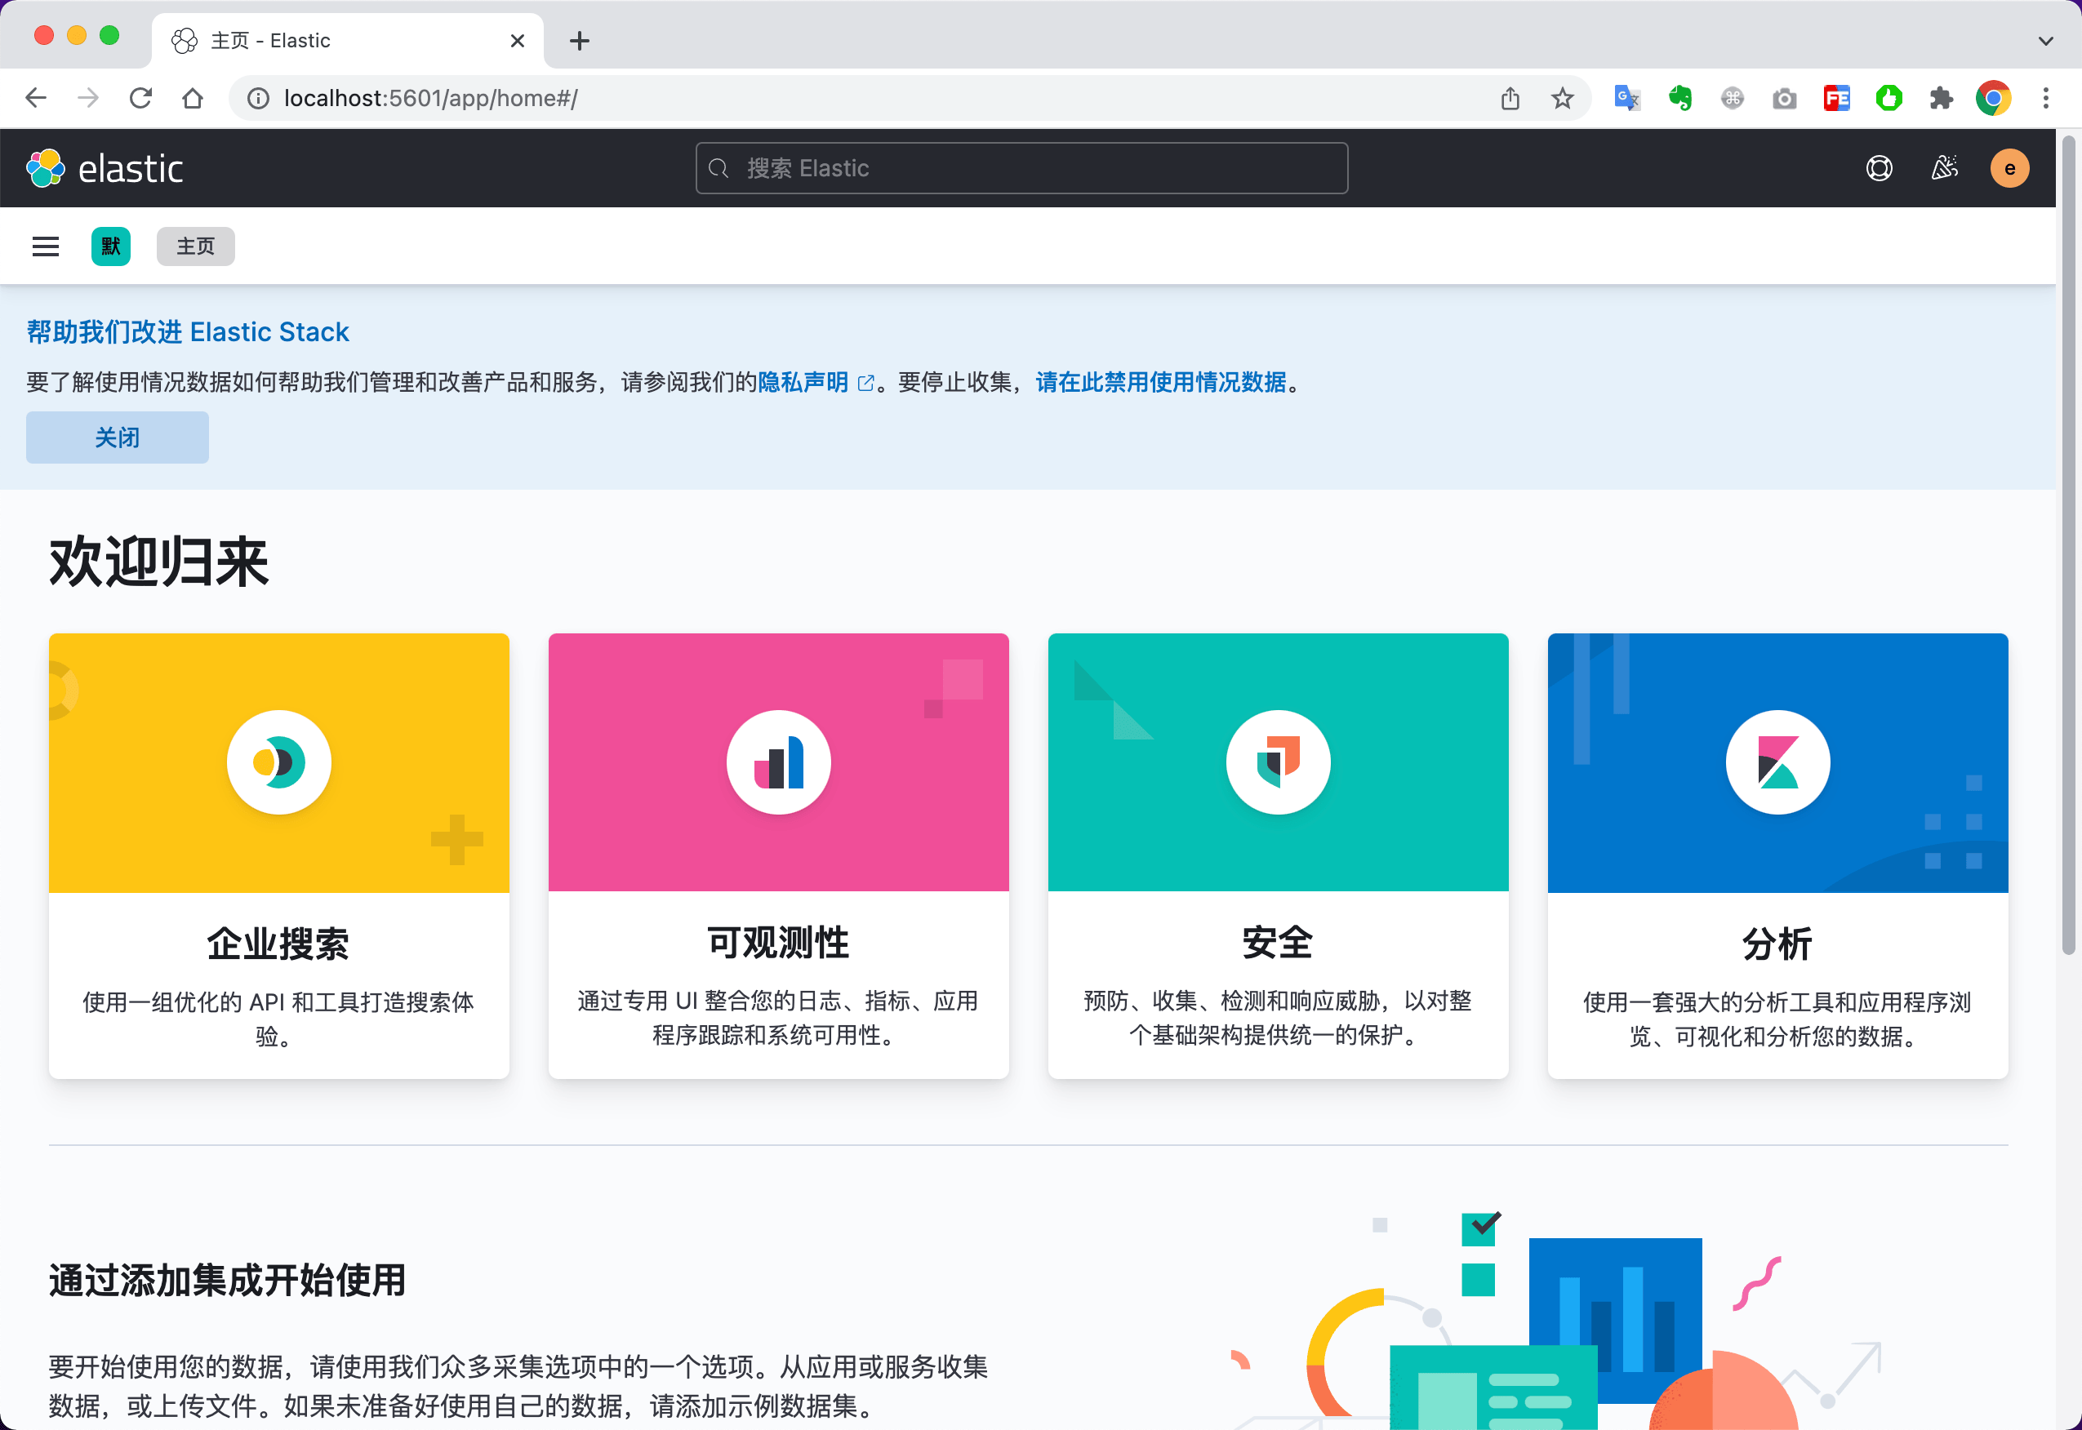Go forward in browser history
This screenshot has width=2082, height=1430.
pyautogui.click(x=88, y=98)
